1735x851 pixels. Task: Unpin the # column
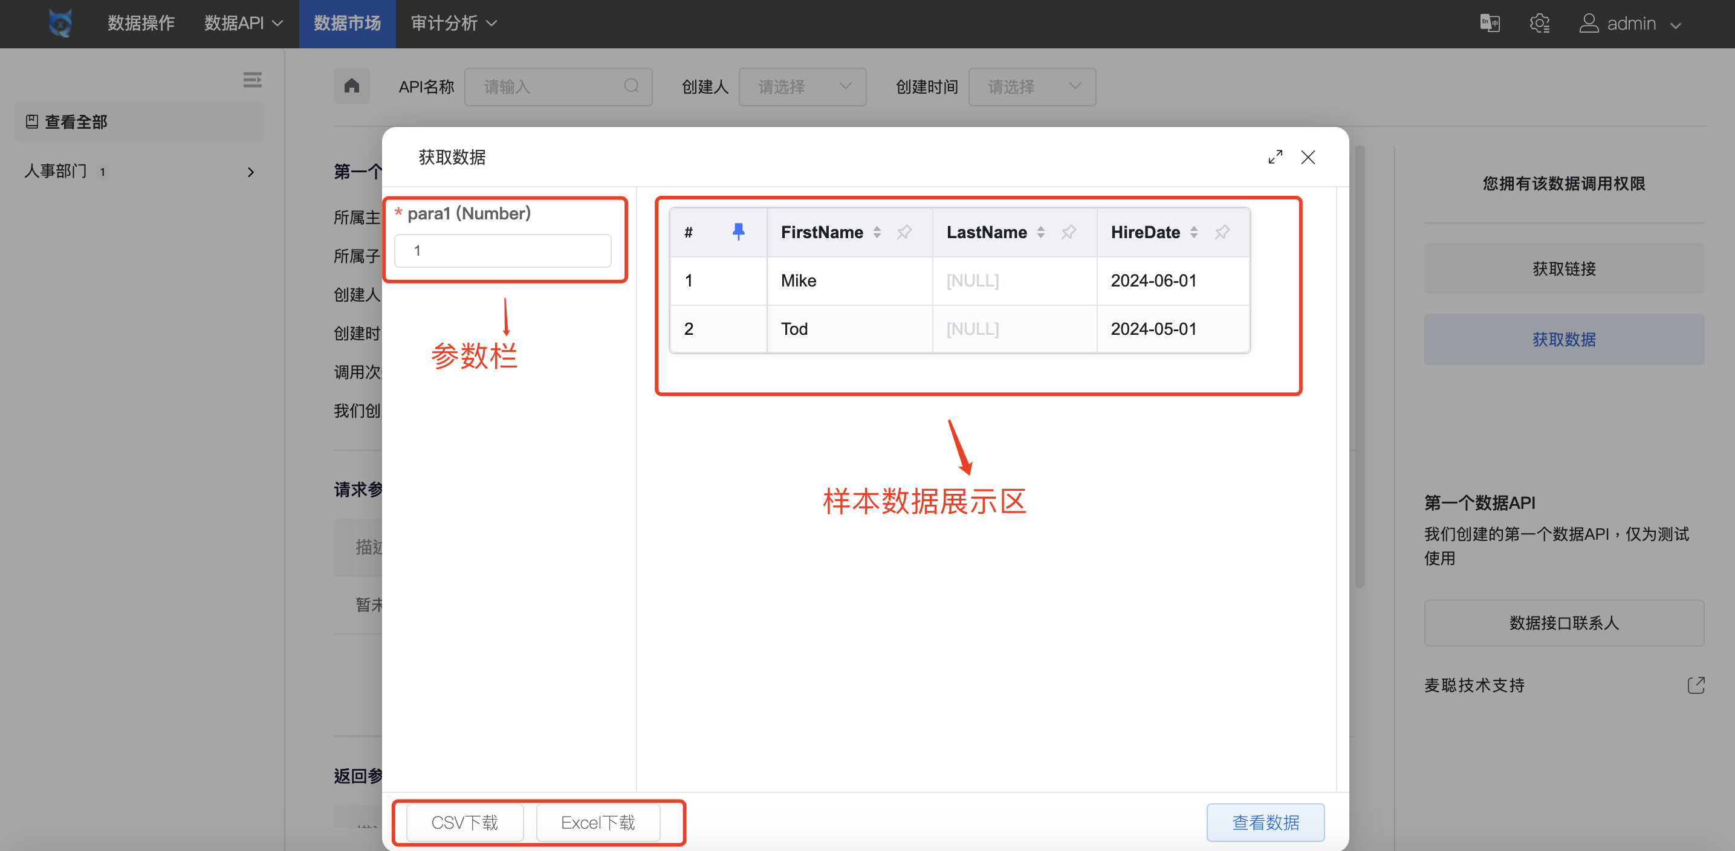click(738, 231)
